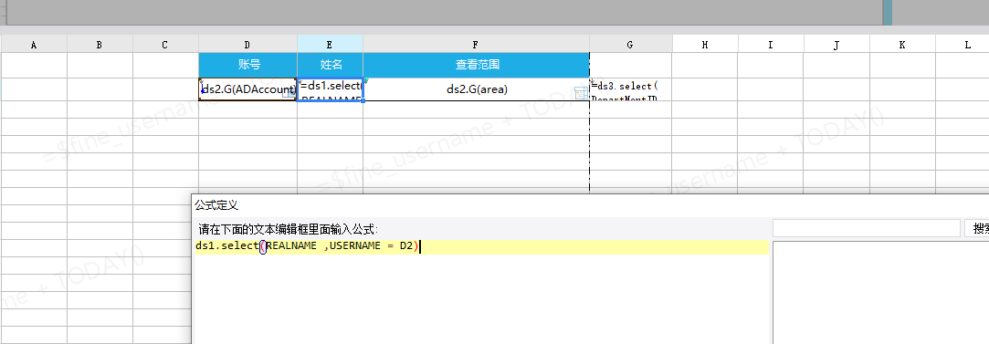The image size is (989, 344).
Task: Select column header C
Action: pyautogui.click(x=165, y=45)
